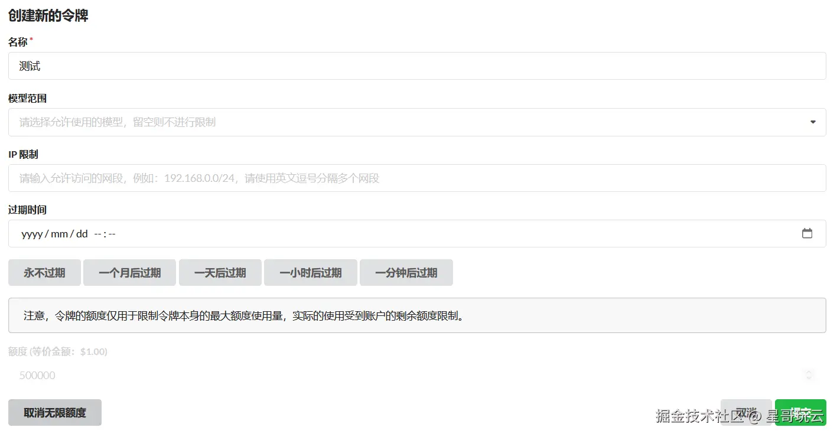Screen dimensions: 837x437
Task: Click the quota number stepper arrows
Action: [x=809, y=376]
